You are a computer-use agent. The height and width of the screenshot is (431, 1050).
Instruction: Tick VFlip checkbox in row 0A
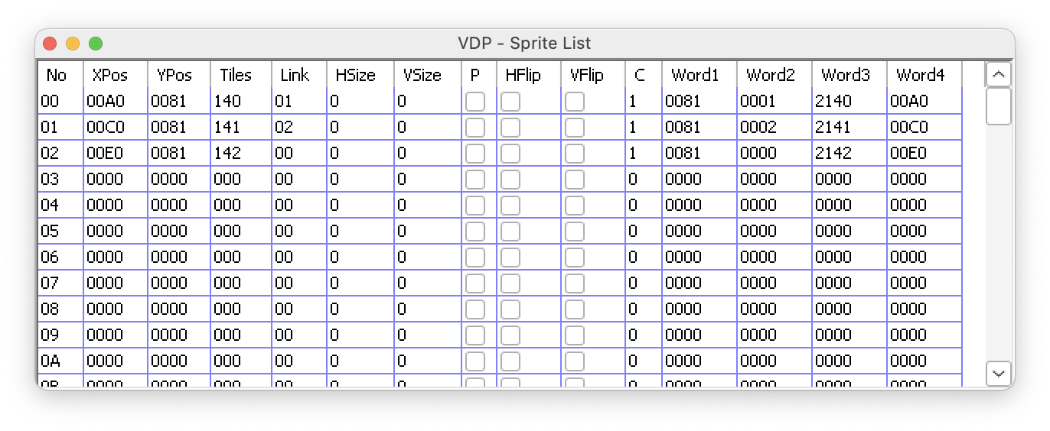(575, 361)
